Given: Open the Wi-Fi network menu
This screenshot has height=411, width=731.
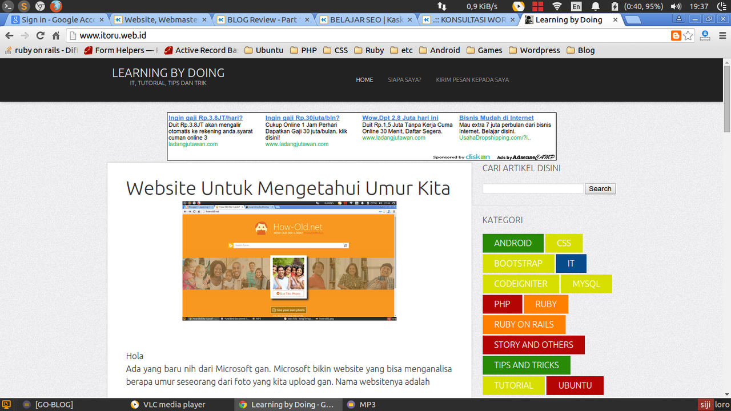Looking at the screenshot, I should [557, 6].
